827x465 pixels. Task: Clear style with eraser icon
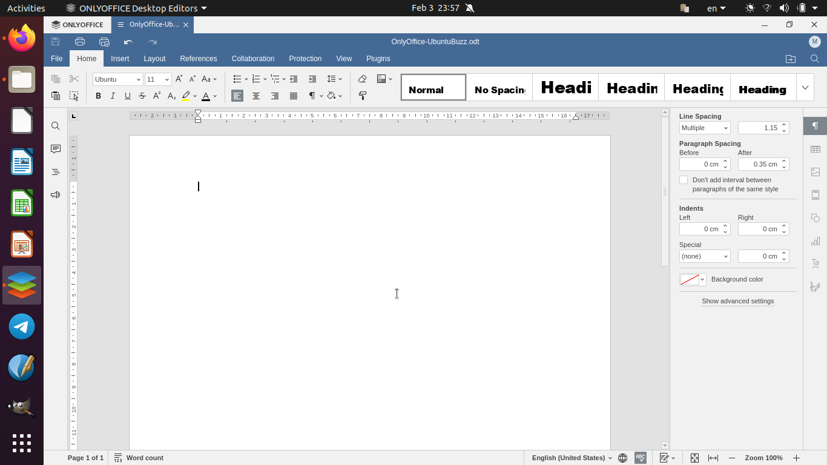click(x=363, y=79)
